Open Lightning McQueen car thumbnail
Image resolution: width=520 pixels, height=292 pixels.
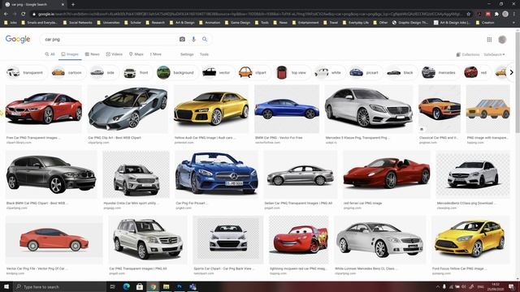click(299, 240)
